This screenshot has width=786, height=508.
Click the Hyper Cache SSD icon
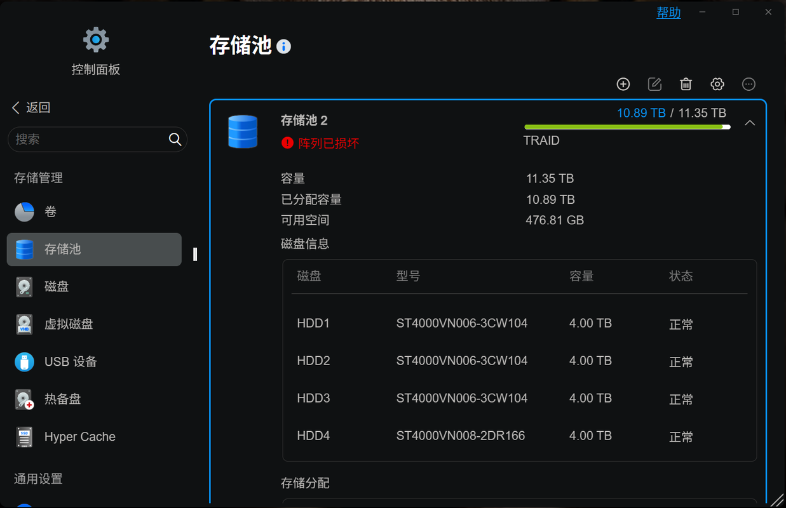[x=24, y=437]
